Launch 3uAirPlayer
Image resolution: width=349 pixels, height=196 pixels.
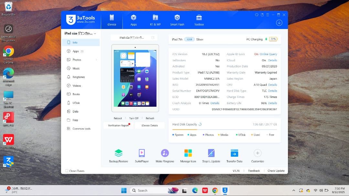pyautogui.click(x=142, y=155)
